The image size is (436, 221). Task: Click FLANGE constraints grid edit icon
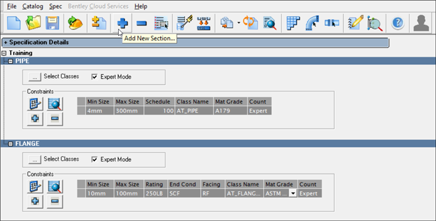[x=35, y=186]
